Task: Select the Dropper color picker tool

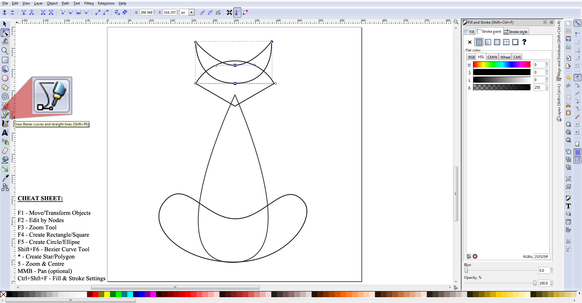Action: point(5,178)
